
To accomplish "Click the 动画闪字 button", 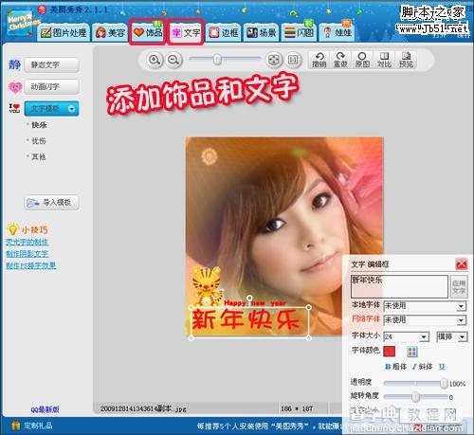I will pos(51,87).
